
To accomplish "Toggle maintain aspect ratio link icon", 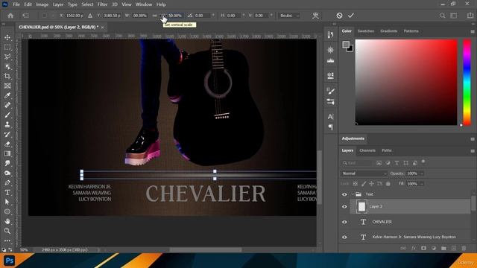I will (155, 16).
